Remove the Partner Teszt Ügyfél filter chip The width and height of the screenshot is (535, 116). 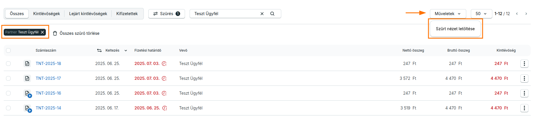tap(42, 32)
